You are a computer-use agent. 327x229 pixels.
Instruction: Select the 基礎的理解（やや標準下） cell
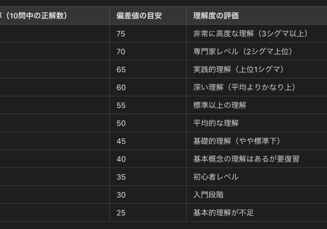coord(236,141)
